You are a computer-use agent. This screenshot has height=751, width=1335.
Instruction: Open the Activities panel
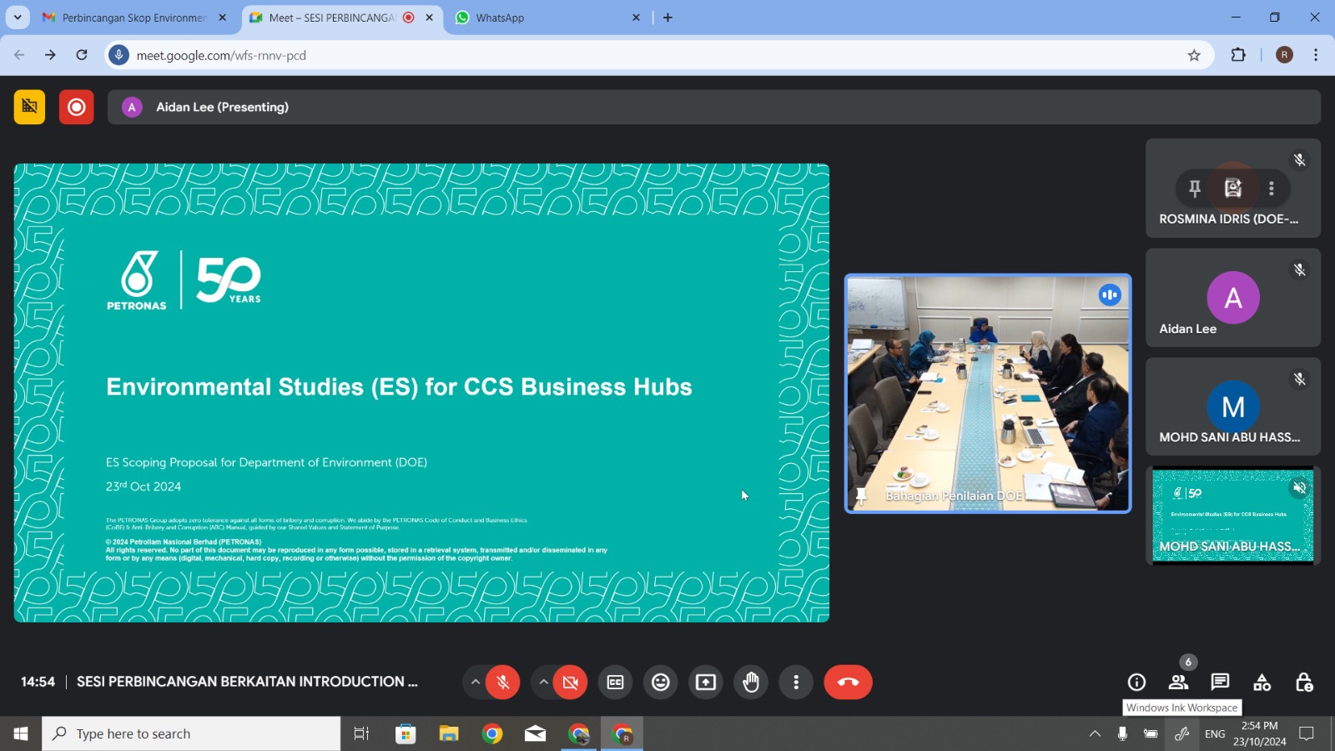coord(1262,683)
